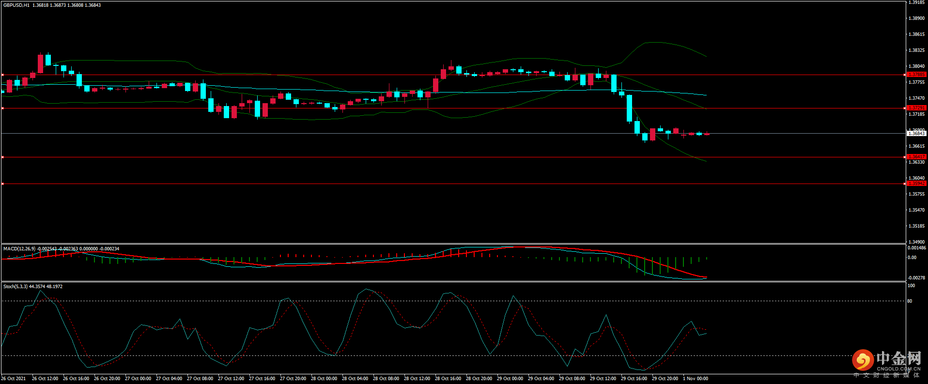
Task: Click the red 1.37291 price tag
Action: [916, 108]
